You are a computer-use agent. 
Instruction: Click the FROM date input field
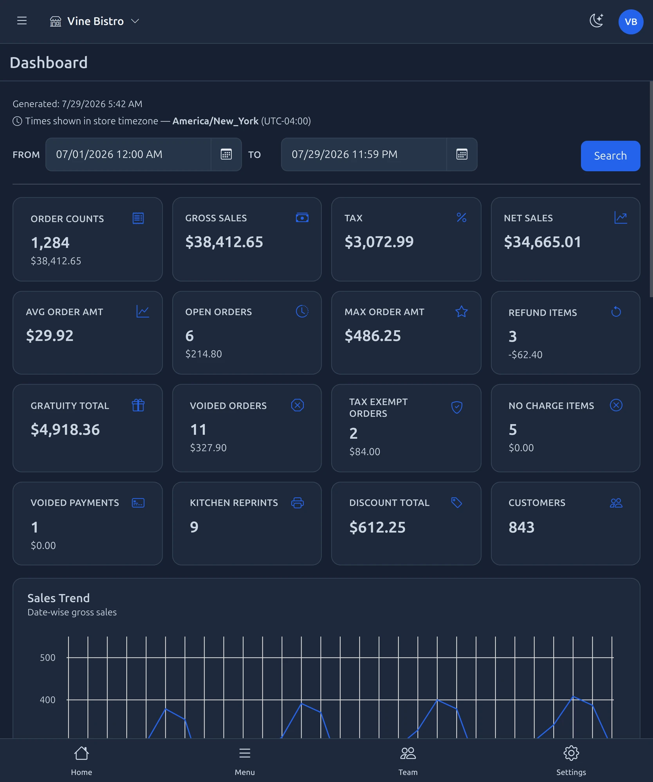(128, 154)
